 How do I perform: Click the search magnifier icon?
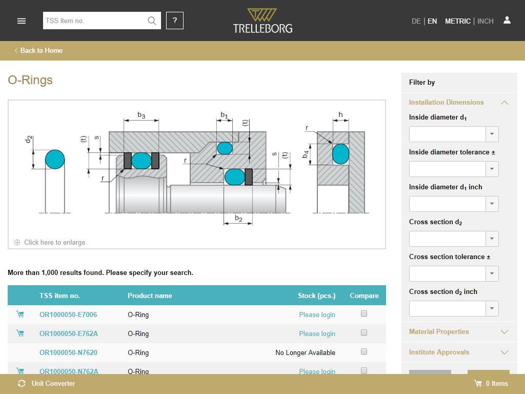[x=152, y=21]
